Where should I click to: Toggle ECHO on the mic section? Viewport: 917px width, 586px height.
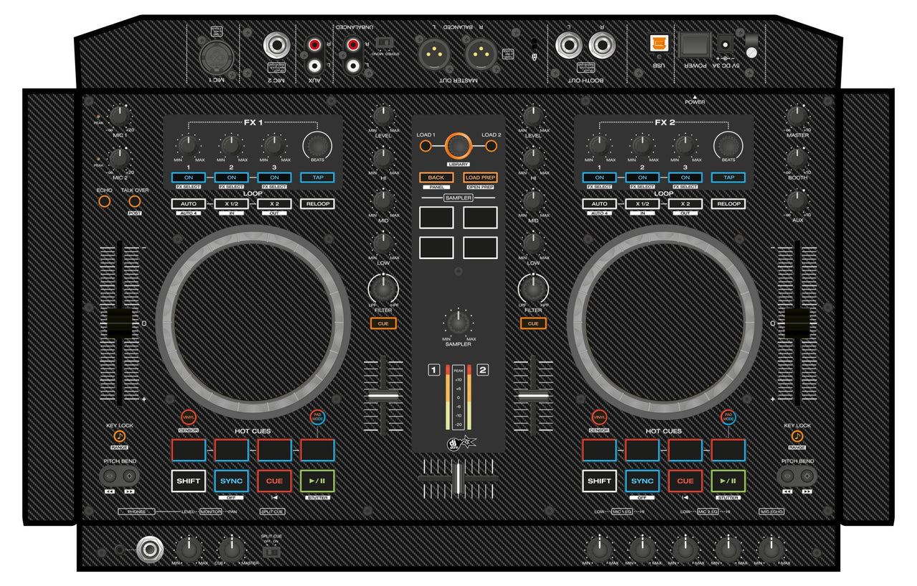[104, 202]
